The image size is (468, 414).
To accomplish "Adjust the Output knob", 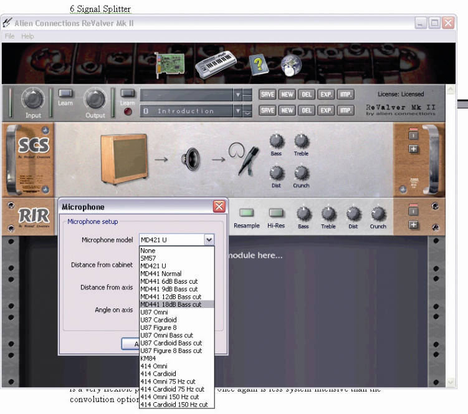I will coord(95,99).
